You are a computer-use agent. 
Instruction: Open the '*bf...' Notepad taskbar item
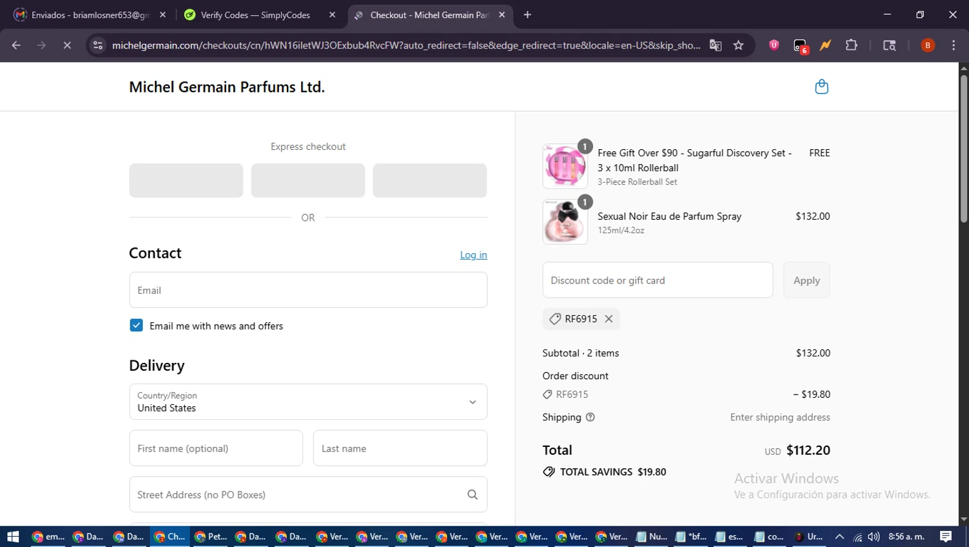click(692, 537)
